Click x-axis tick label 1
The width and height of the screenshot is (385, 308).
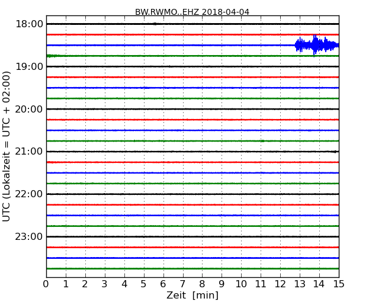point(66,284)
